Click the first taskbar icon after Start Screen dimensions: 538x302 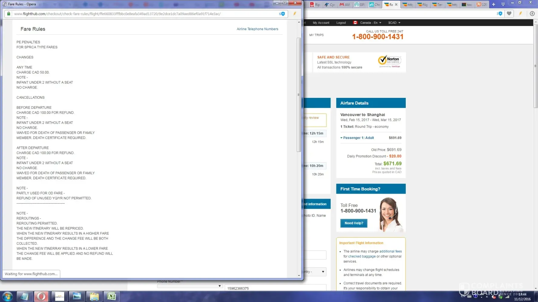pyautogui.click(x=24, y=296)
